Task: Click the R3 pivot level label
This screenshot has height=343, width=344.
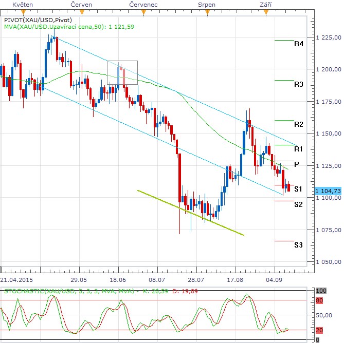Action: point(298,84)
